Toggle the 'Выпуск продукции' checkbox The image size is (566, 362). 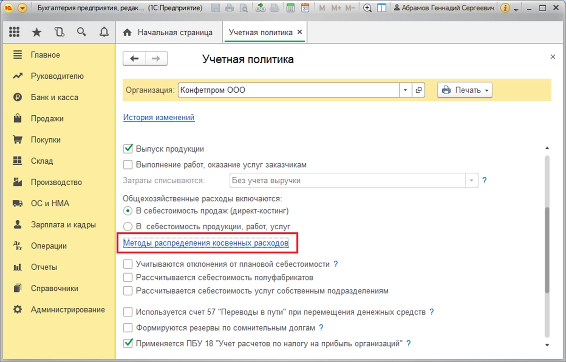(x=127, y=149)
